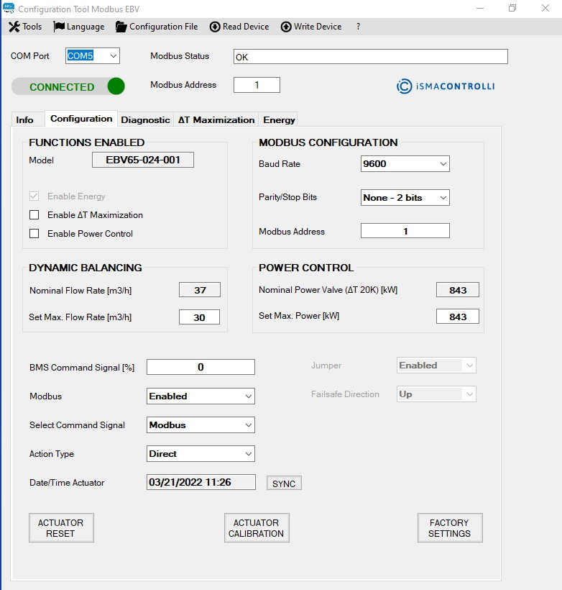562x590 pixels.
Task: Switch to the Energy tab
Action: point(279,119)
